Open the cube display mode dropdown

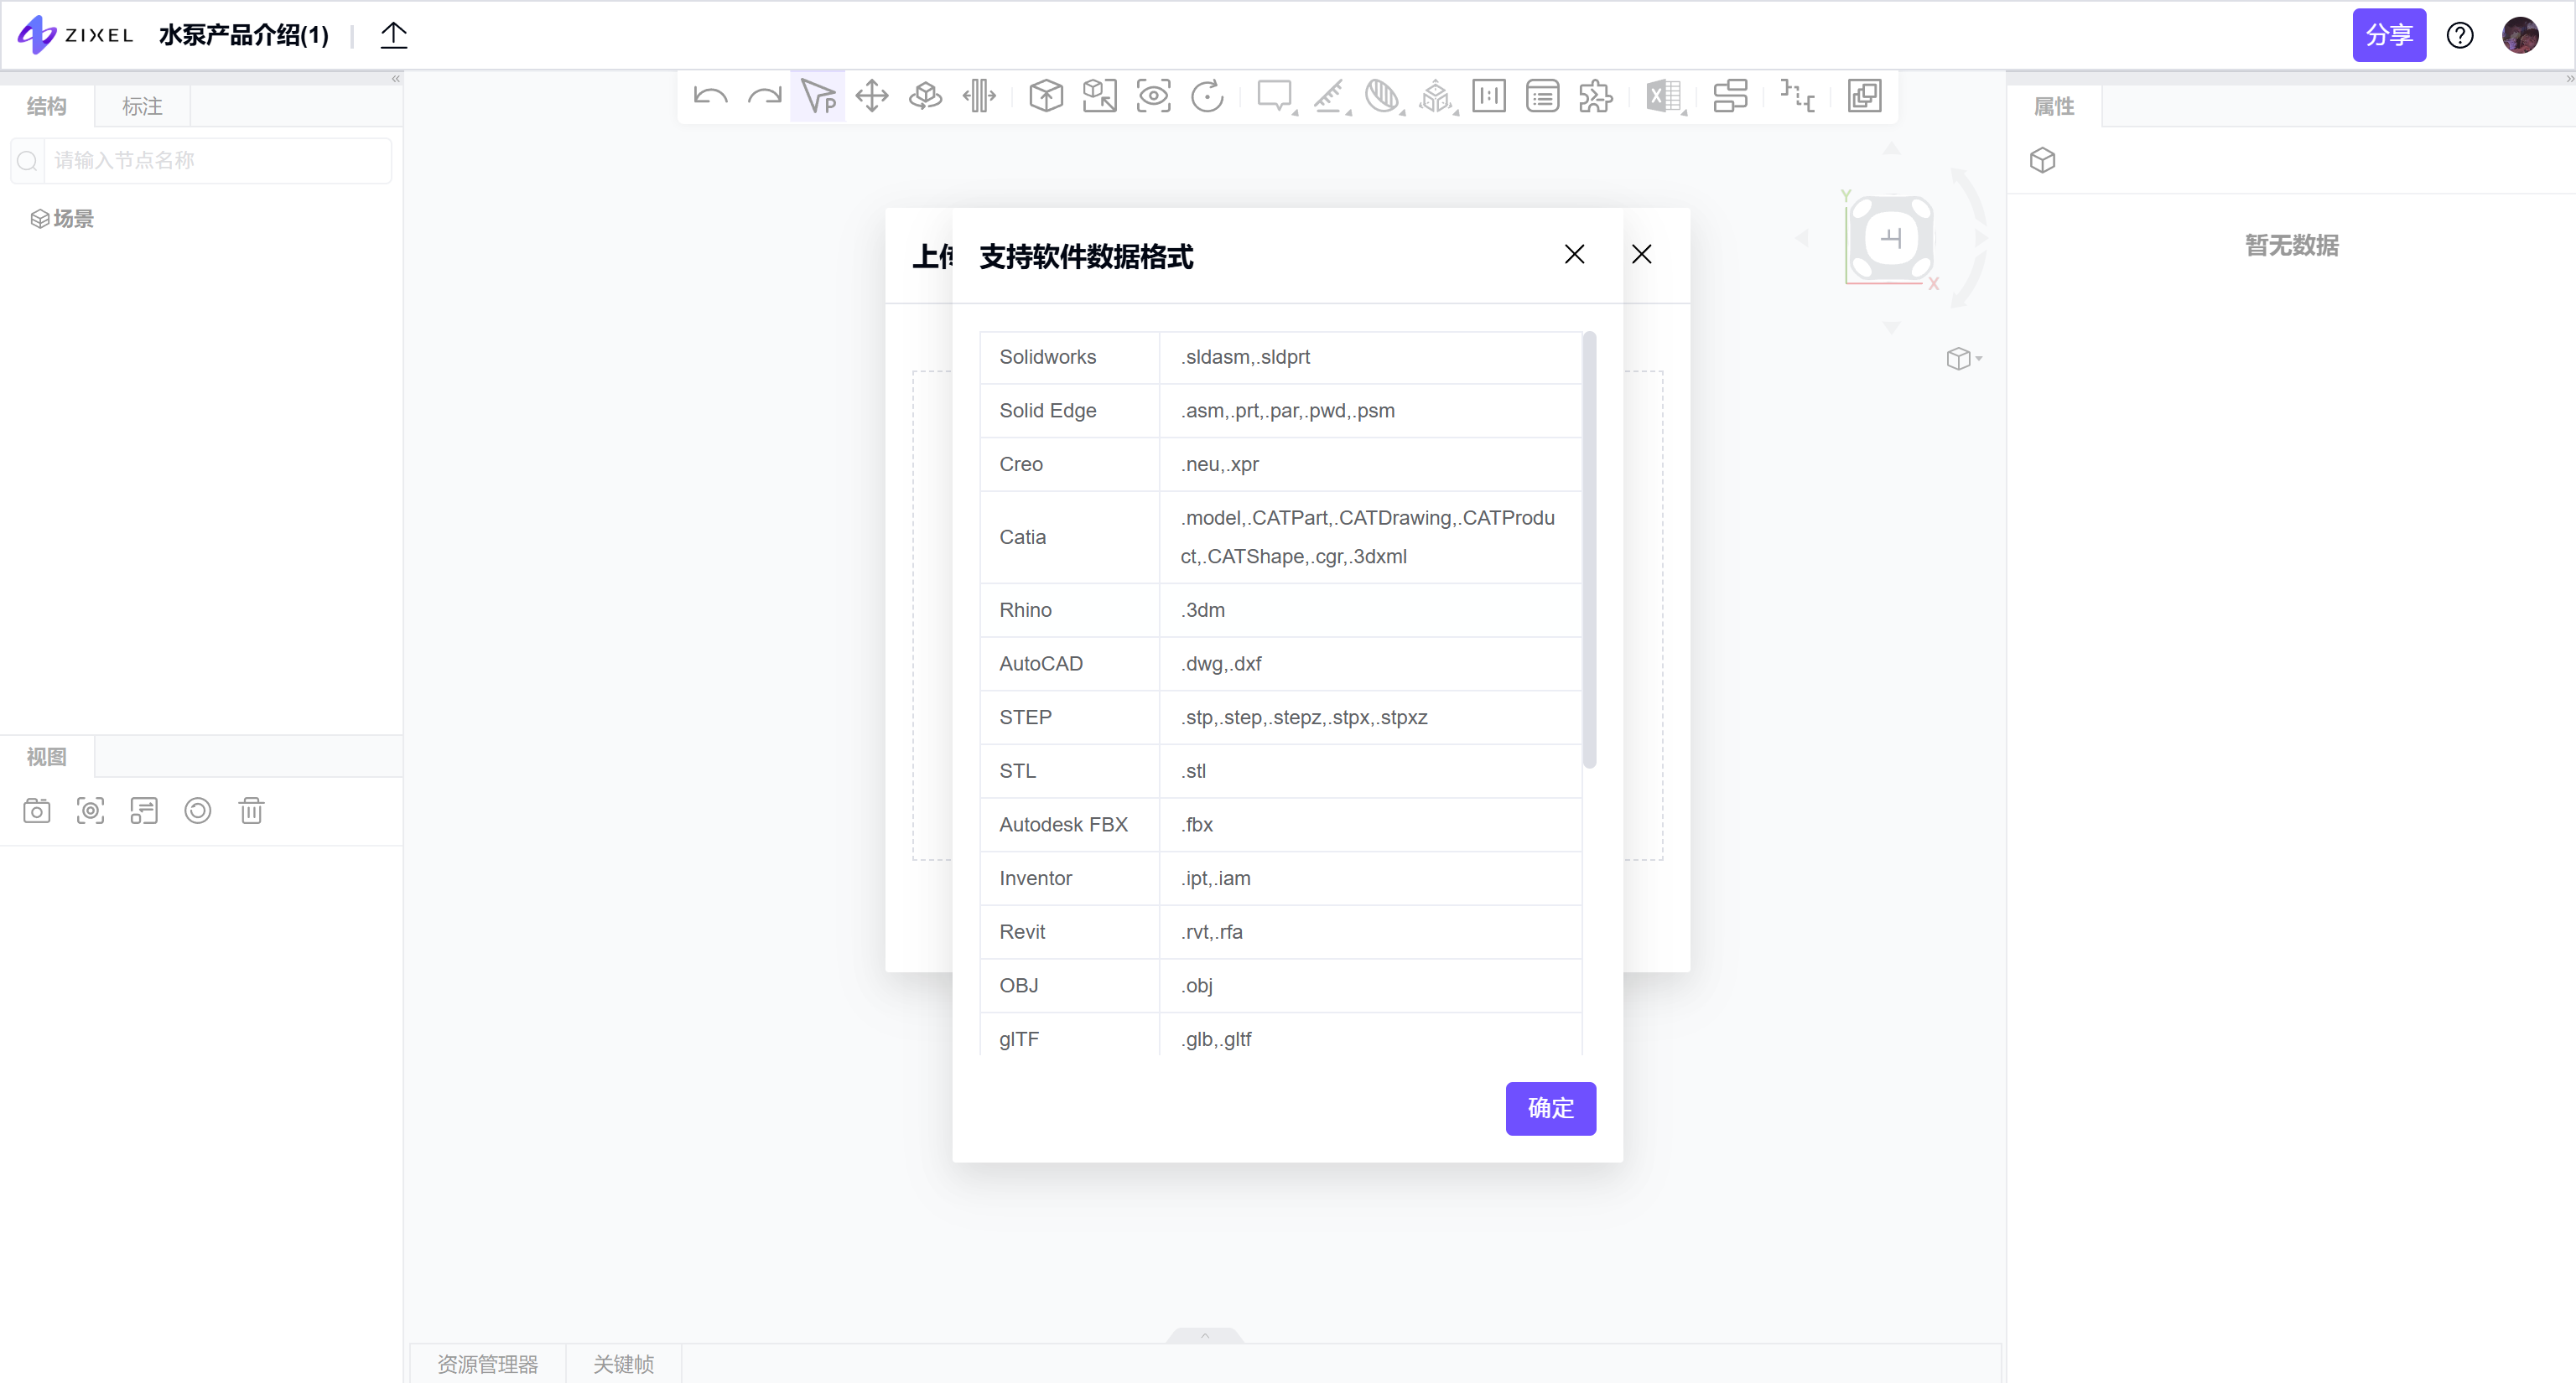(1964, 359)
